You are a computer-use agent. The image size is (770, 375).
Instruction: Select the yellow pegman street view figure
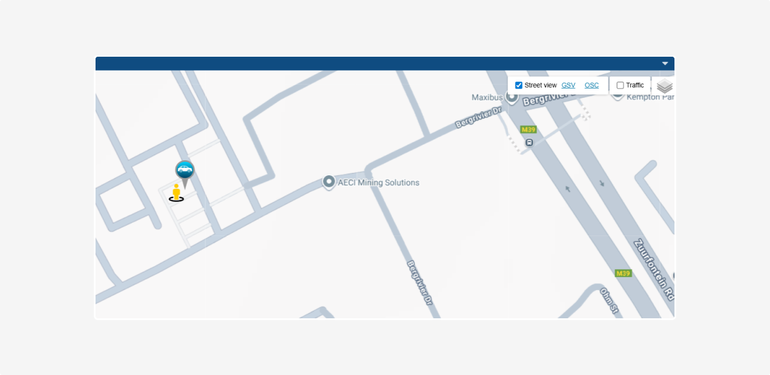click(177, 193)
